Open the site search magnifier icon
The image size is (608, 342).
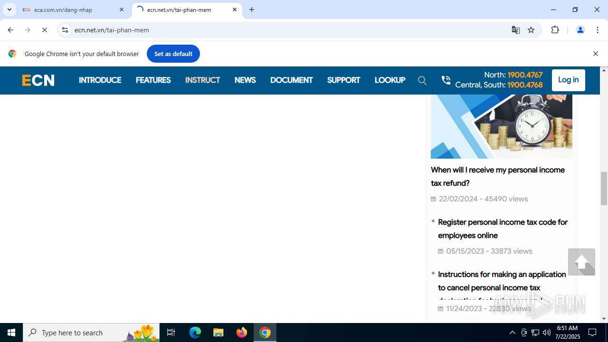[422, 80]
